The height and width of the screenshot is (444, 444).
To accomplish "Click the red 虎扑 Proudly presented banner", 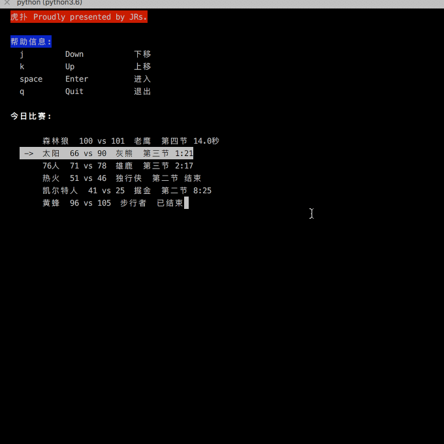I will coord(79,17).
